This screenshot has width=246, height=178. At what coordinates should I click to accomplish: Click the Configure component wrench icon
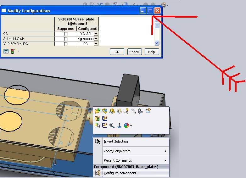pos(98,173)
